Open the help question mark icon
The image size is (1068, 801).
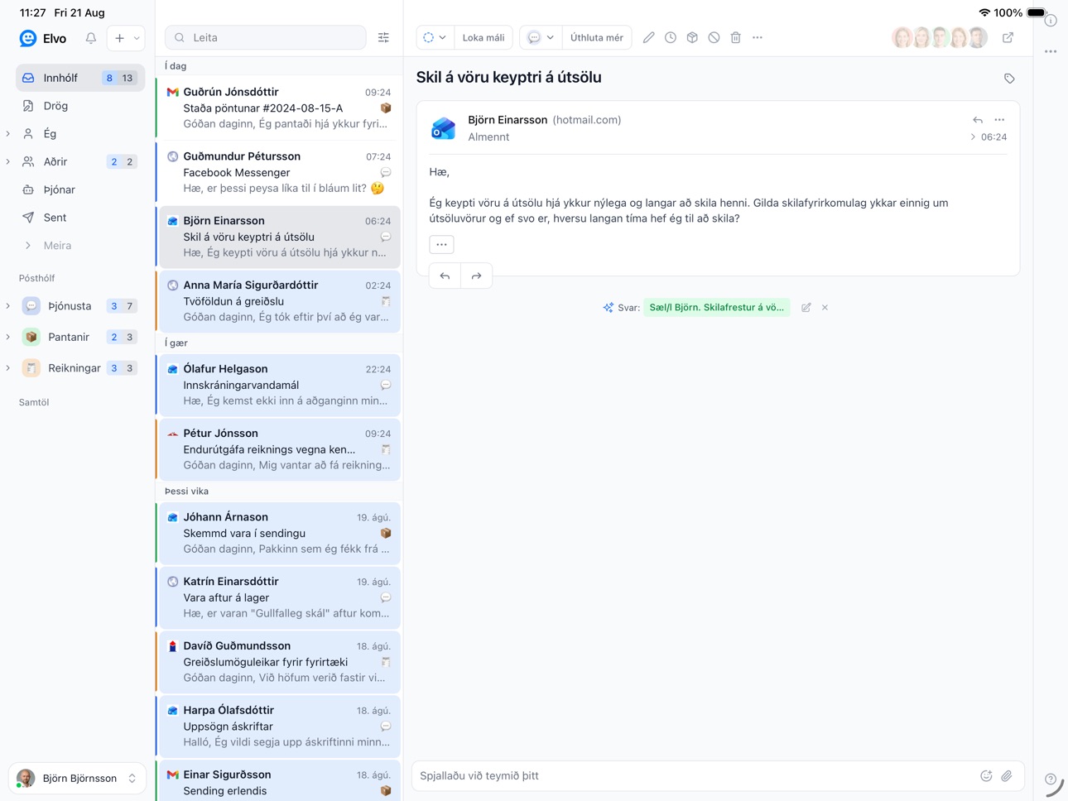[1051, 779]
